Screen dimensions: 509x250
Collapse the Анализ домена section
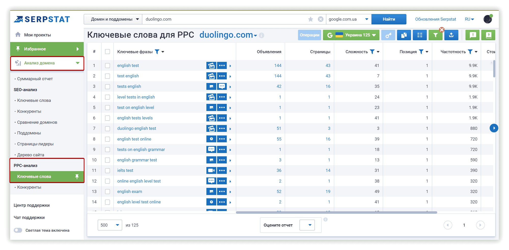tap(47, 63)
